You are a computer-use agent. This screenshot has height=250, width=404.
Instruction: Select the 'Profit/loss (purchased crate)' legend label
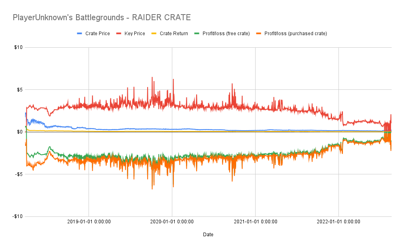pyautogui.click(x=296, y=34)
